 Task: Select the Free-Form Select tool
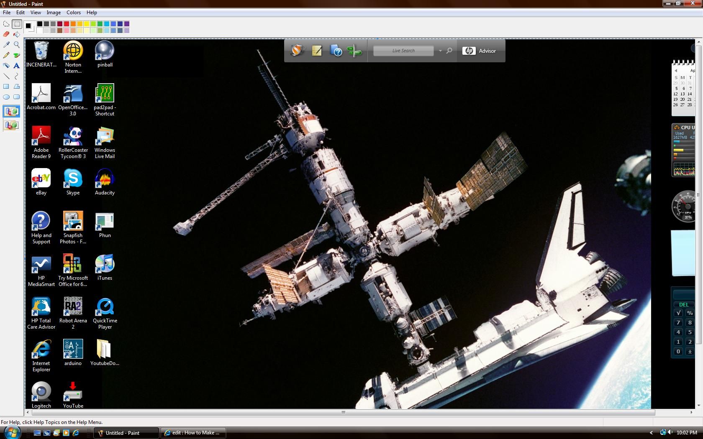tap(6, 24)
